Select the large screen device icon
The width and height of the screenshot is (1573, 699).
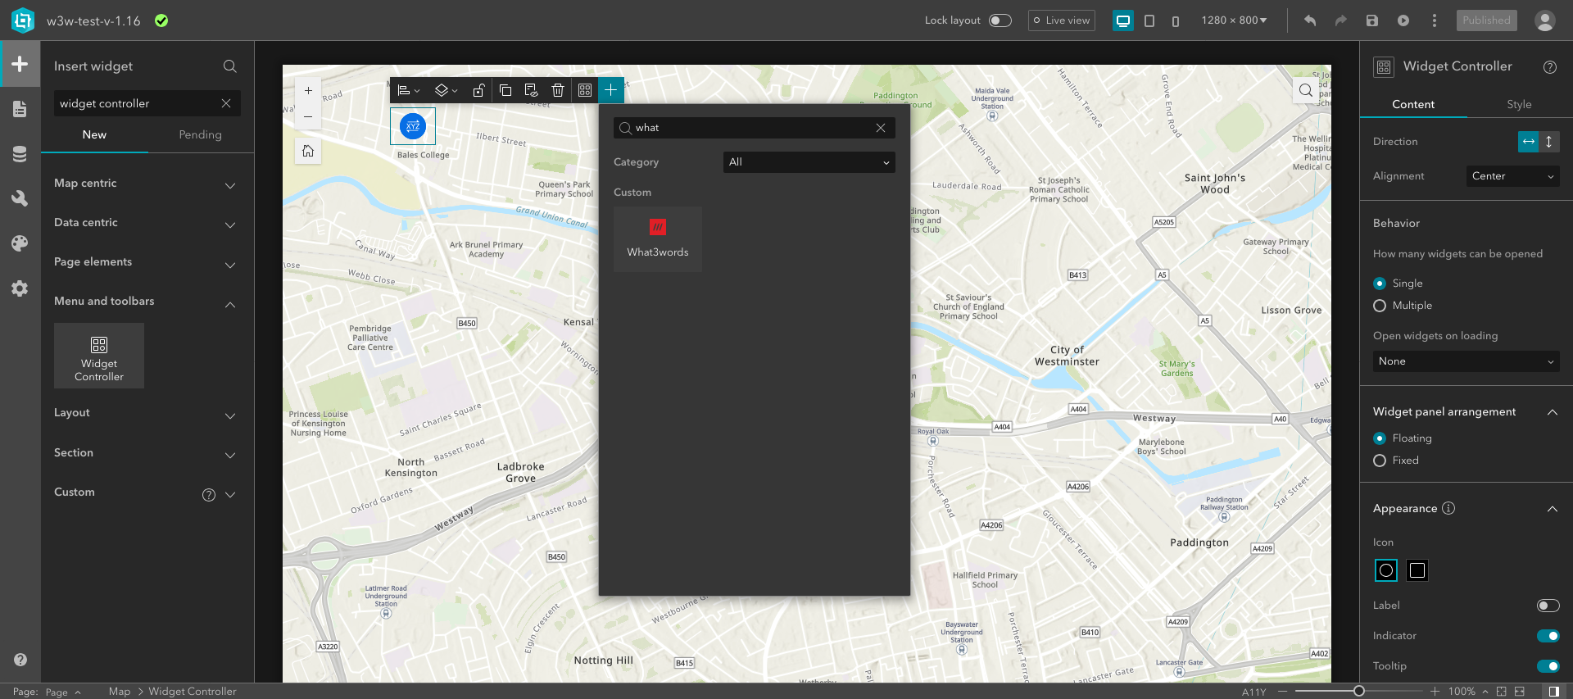click(1123, 20)
